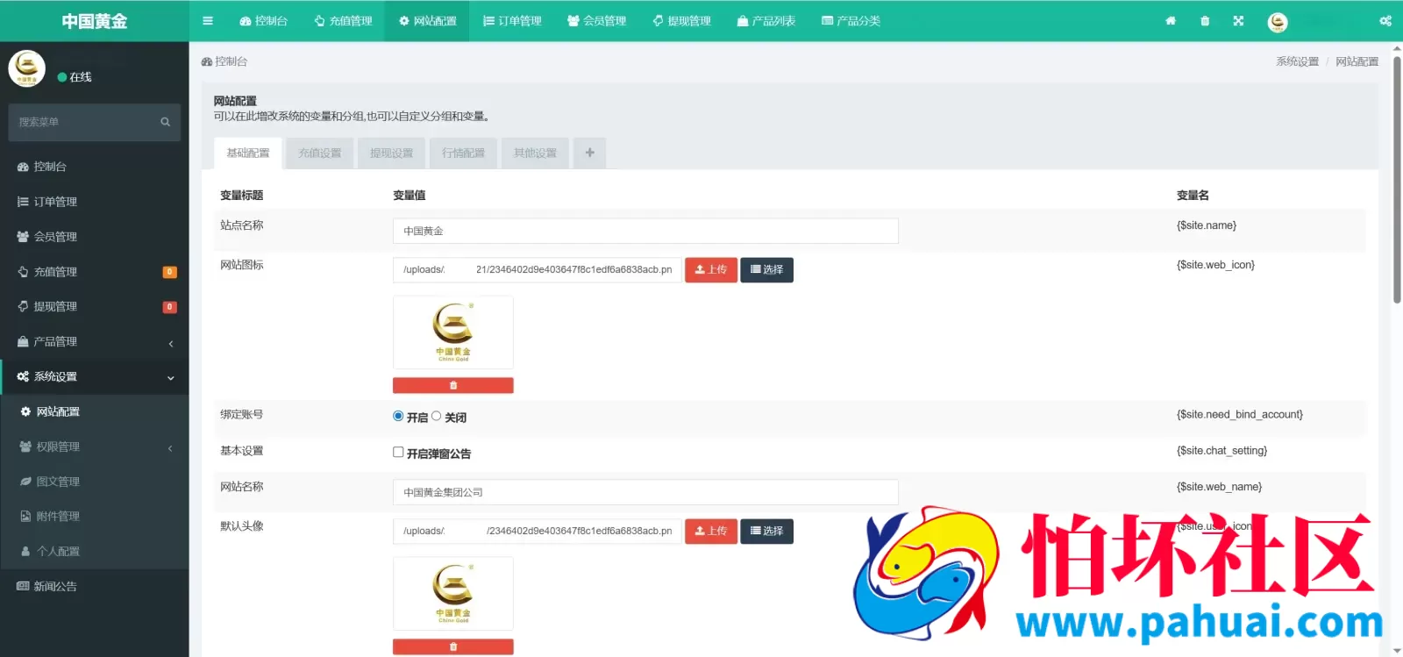Screen dimensions: 1403x657
Task: Open 产品分类 tab in top navigation
Action: click(851, 21)
